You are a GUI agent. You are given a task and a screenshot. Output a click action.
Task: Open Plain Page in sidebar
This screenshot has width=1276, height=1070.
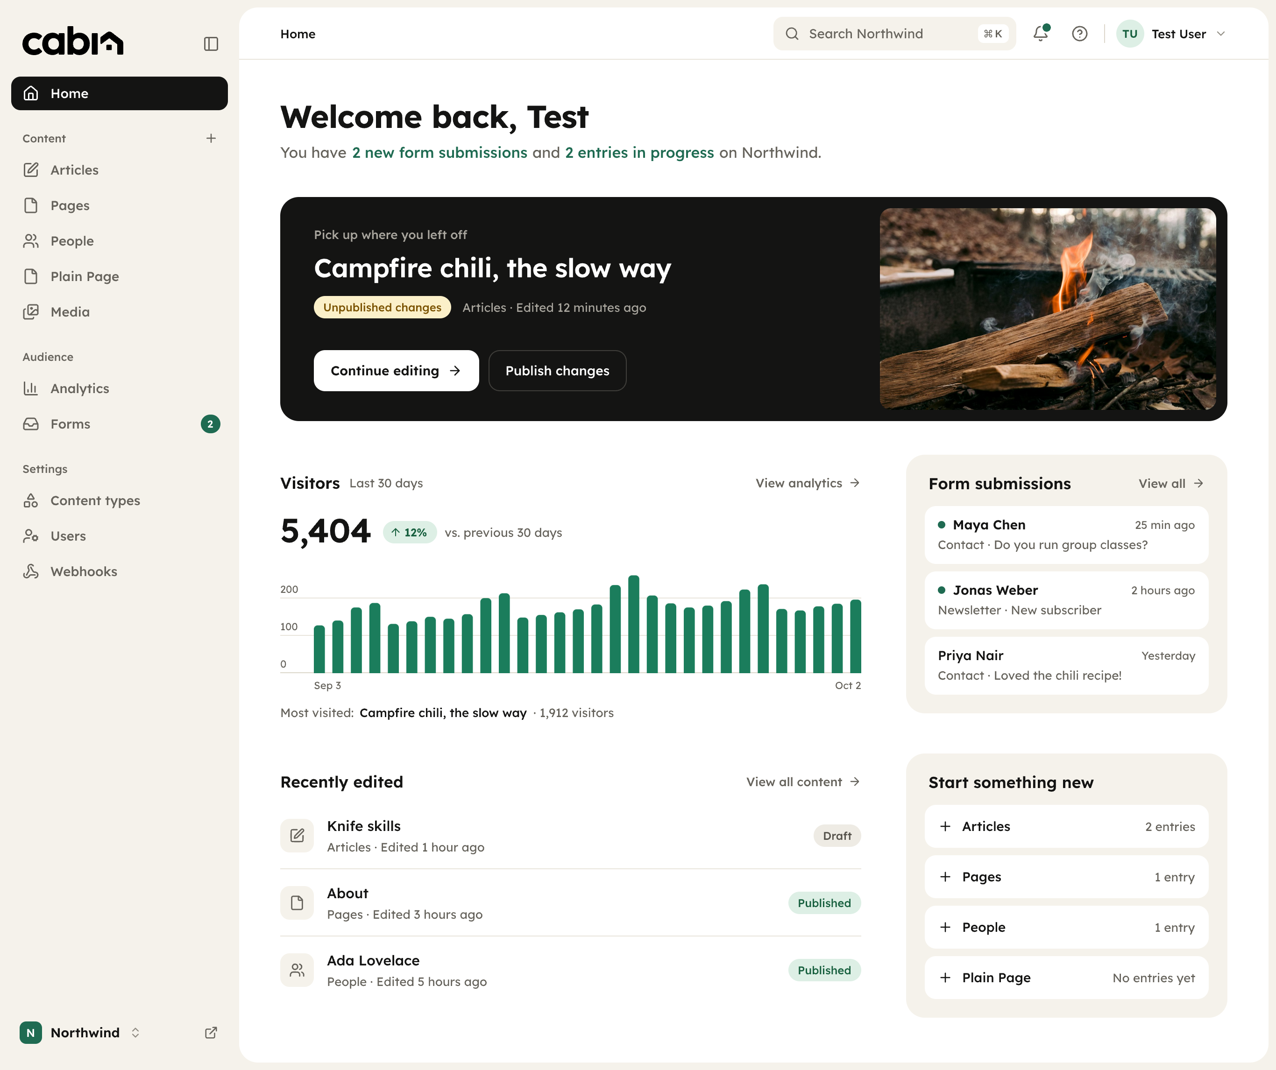(119, 276)
